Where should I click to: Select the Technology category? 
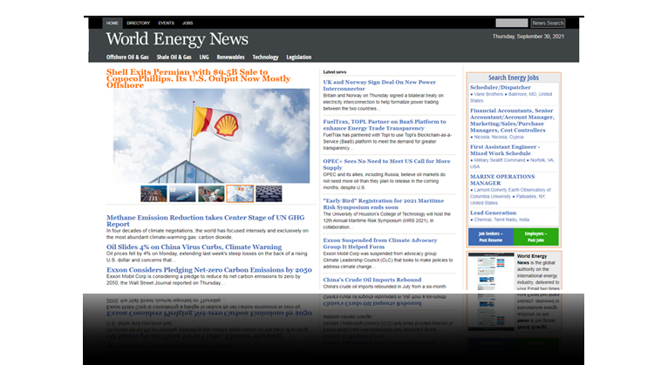coord(265,57)
